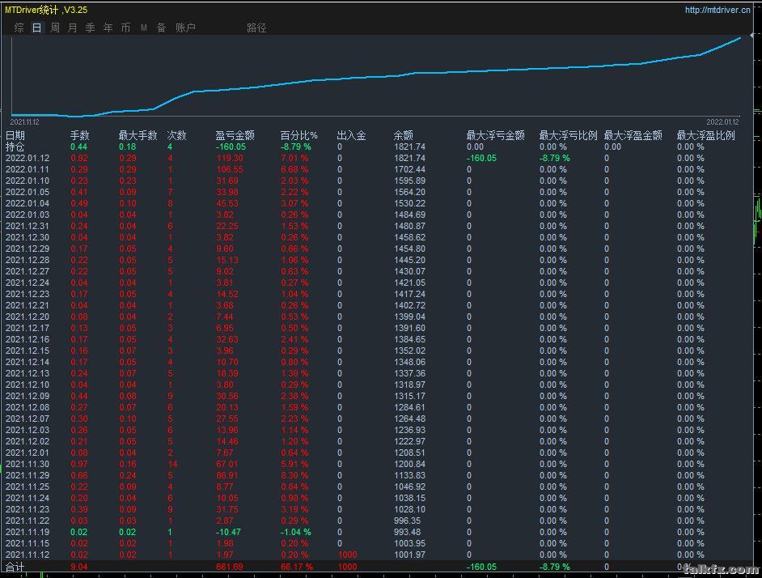Viewport: 762px width, 578px height.
Task: Click the 日期 column header
Action: point(15,135)
